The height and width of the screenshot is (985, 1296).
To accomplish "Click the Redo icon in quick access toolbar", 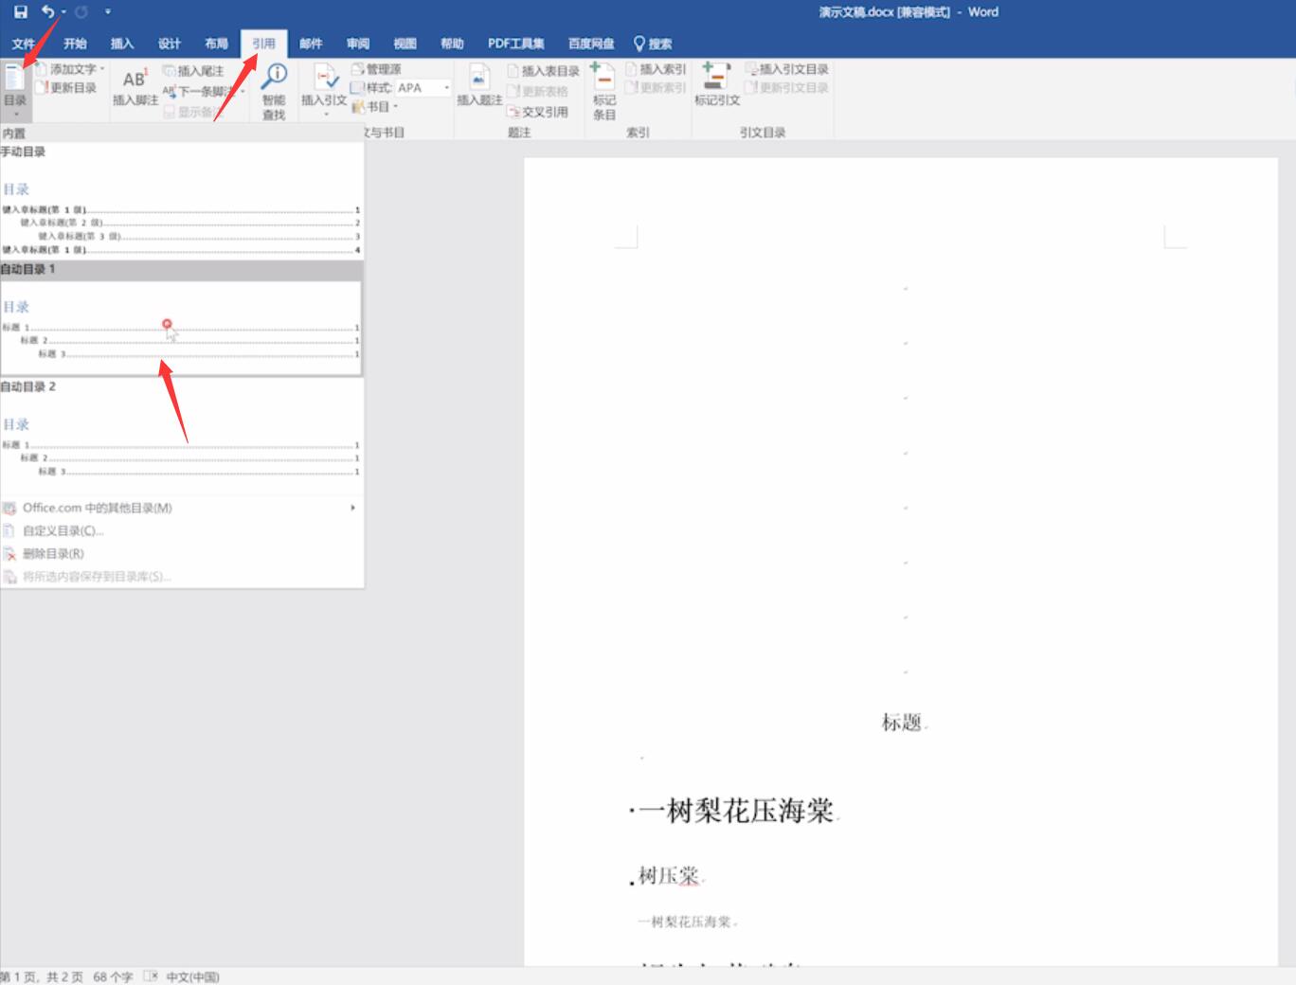I will tap(81, 12).
